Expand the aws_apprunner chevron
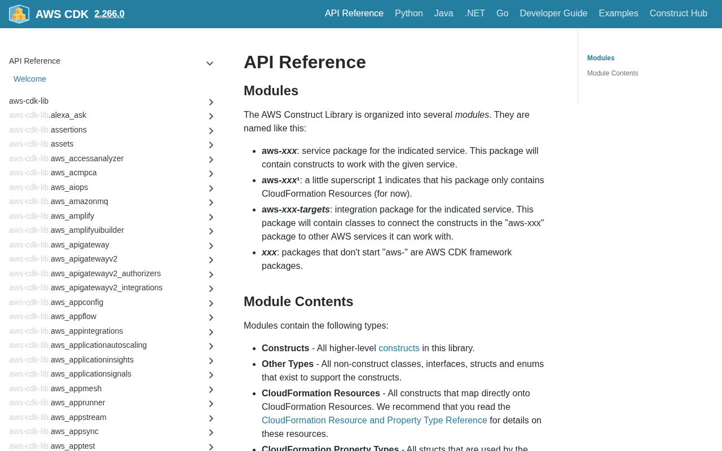The height and width of the screenshot is (451, 722). click(211, 404)
